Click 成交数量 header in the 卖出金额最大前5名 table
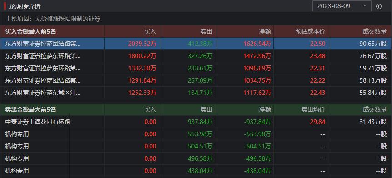Image resolution: width=392 pixels, height=178 pixels. (x=375, y=109)
